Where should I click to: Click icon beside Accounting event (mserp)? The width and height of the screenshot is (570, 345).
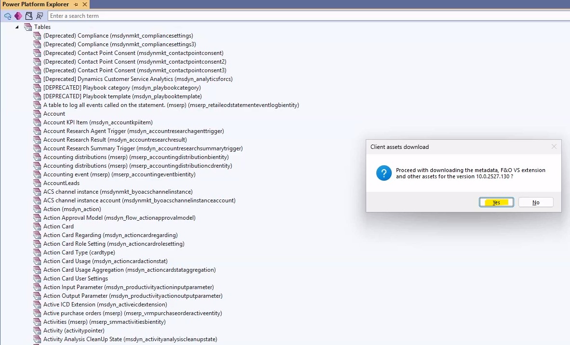(37, 174)
